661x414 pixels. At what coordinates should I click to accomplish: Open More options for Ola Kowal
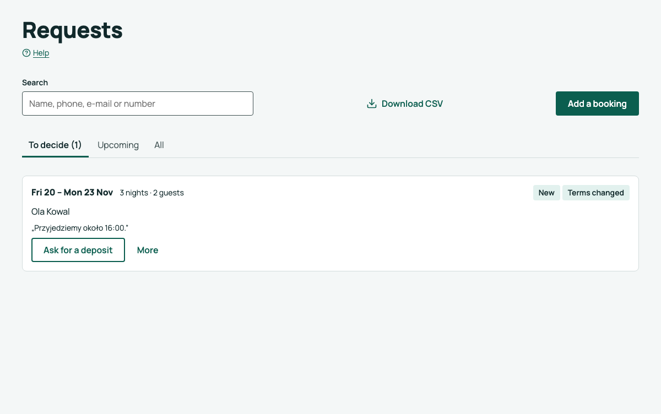148,250
